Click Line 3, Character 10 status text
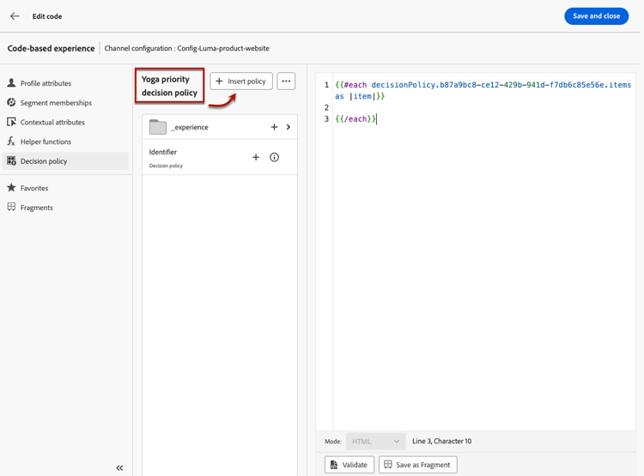Screen dimensions: 644x476 point(442,441)
